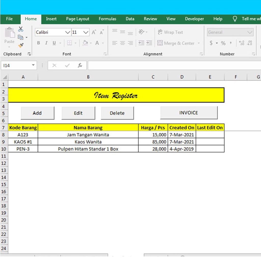Image resolution: width=261 pixels, height=261 pixels.
Task: Click the Format Painter brush icon
Action: click(x=21, y=45)
